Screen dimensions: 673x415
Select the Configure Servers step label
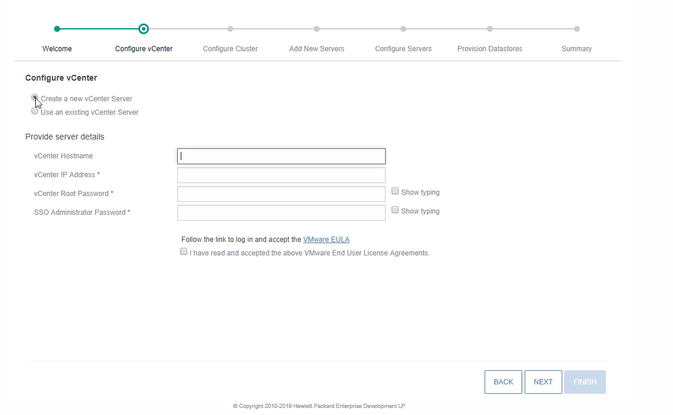pos(403,49)
